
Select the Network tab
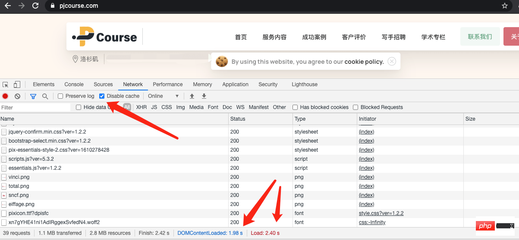click(133, 84)
